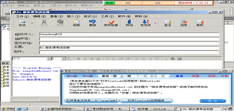This screenshot has height=111, width=234.
Task: Open the font size dropdown showing 9
Action: pyautogui.click(x=64, y=59)
